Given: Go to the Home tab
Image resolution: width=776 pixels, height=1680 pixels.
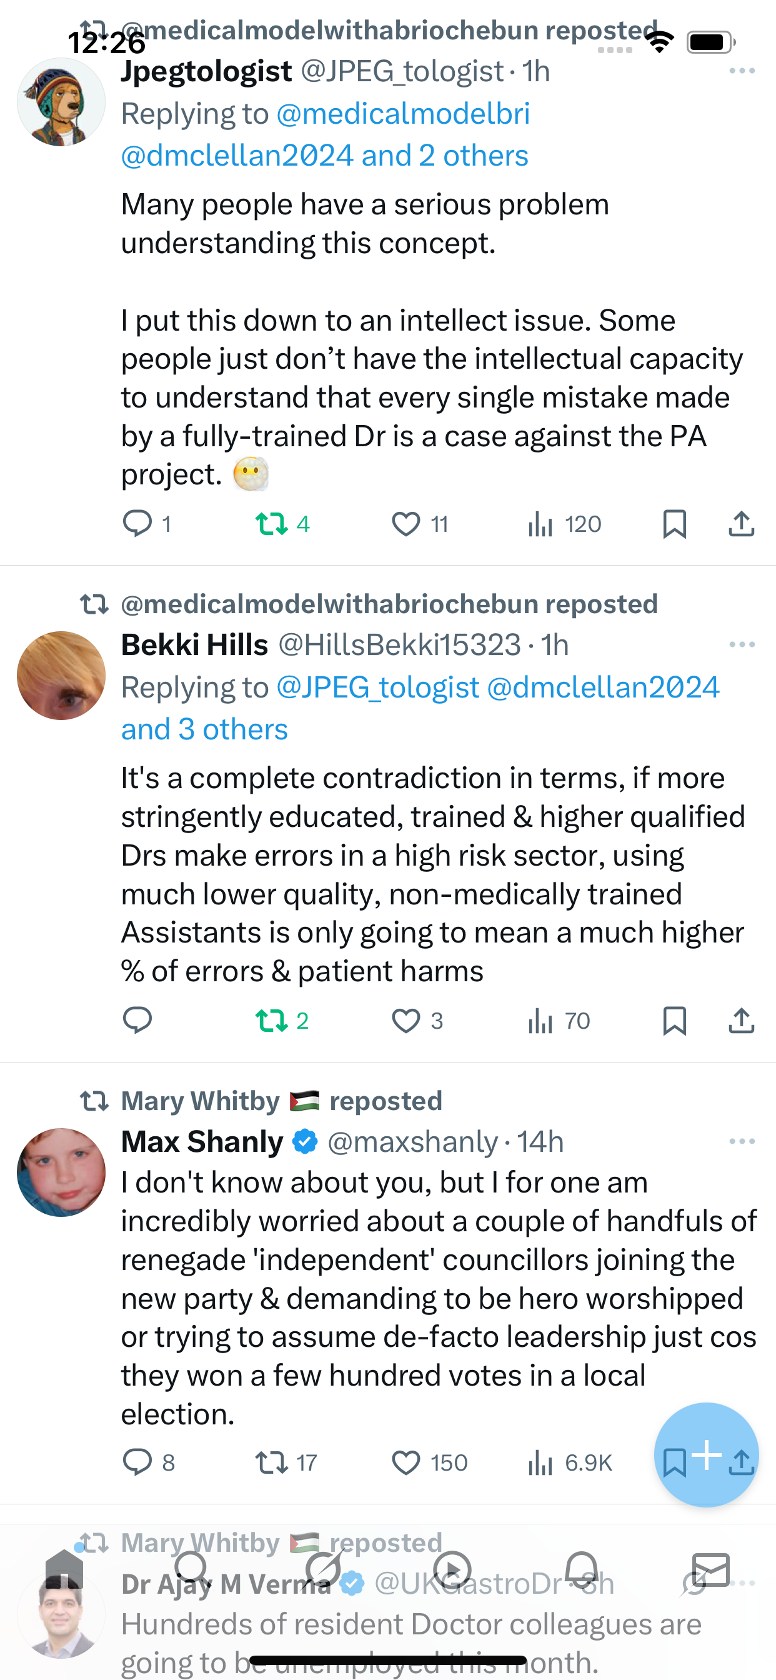Looking at the screenshot, I should click(x=64, y=1569).
